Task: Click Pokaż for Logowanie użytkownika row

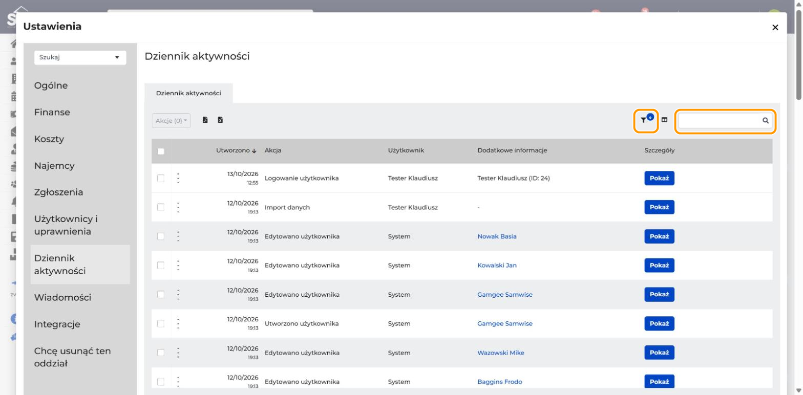Action: [x=659, y=178]
